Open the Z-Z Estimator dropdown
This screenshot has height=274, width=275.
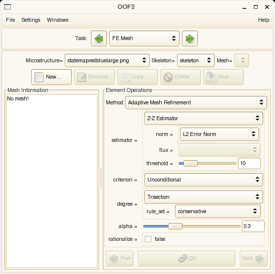click(x=204, y=118)
